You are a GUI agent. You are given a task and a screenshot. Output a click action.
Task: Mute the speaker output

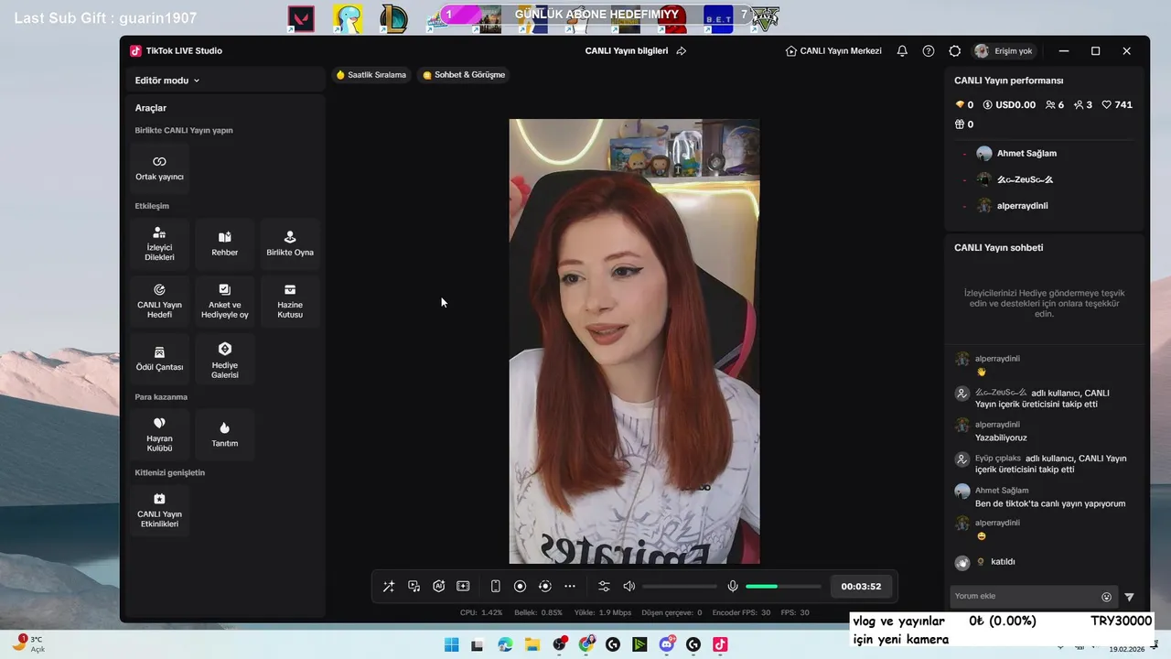[629, 587]
